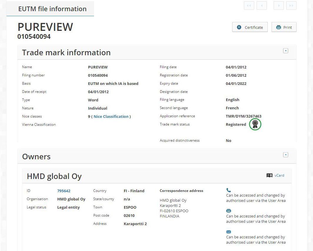Print the trade mark file

point(284,27)
